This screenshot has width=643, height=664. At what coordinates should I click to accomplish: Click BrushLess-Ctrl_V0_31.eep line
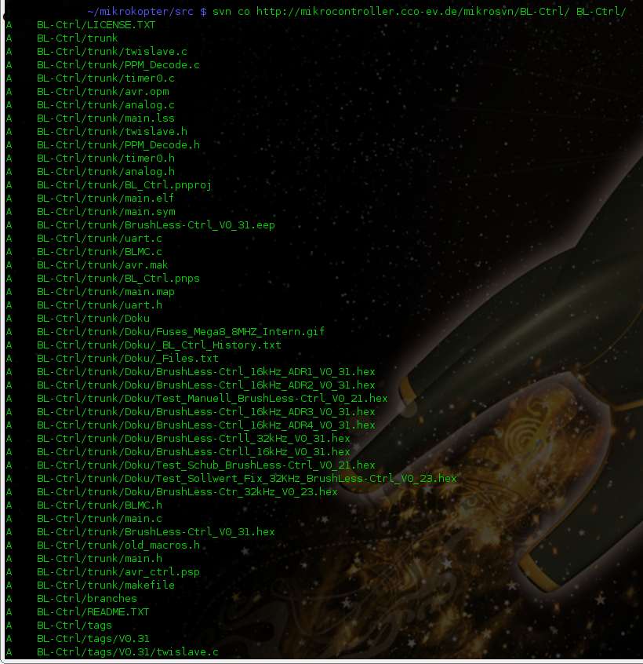(x=156, y=224)
